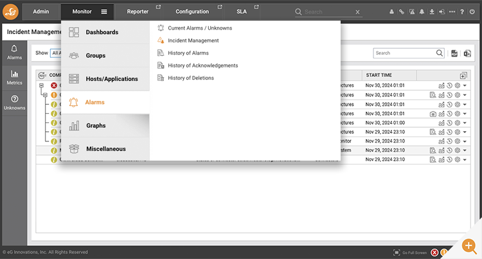Select Hosts/Applications in the Monitor menu

coord(105,79)
